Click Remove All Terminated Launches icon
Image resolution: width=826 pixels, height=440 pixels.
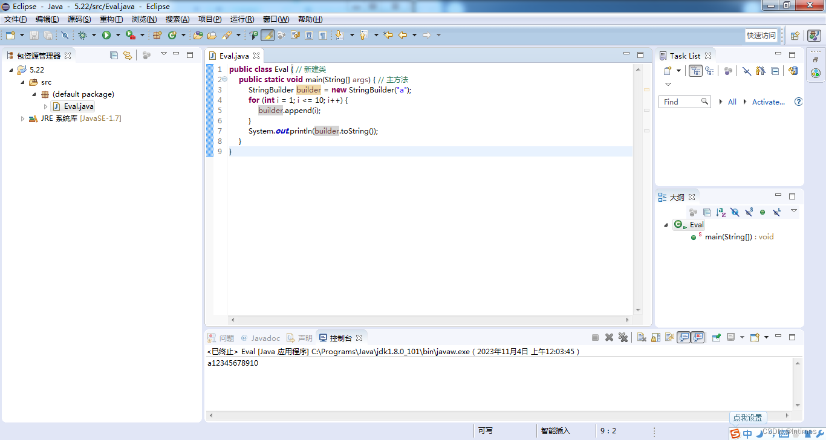(x=623, y=338)
